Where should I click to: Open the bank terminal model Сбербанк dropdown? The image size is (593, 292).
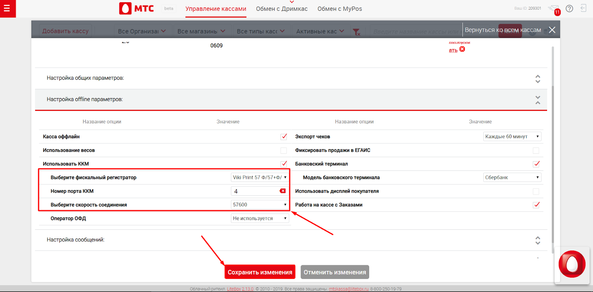pyautogui.click(x=512, y=177)
